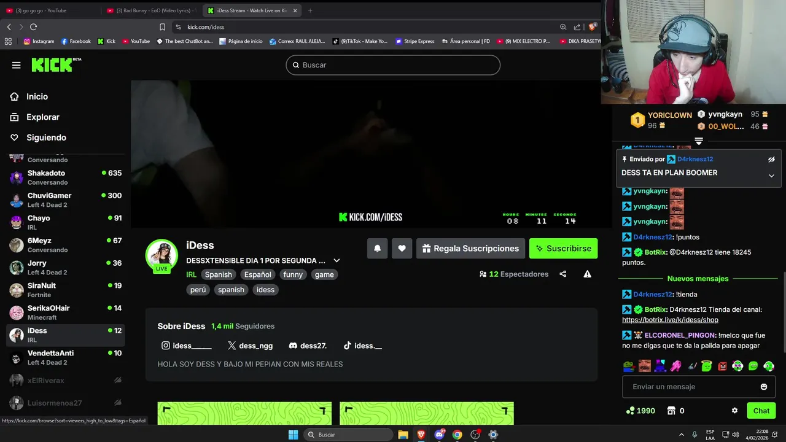
Task: Send message with Chat button
Action: click(761, 411)
